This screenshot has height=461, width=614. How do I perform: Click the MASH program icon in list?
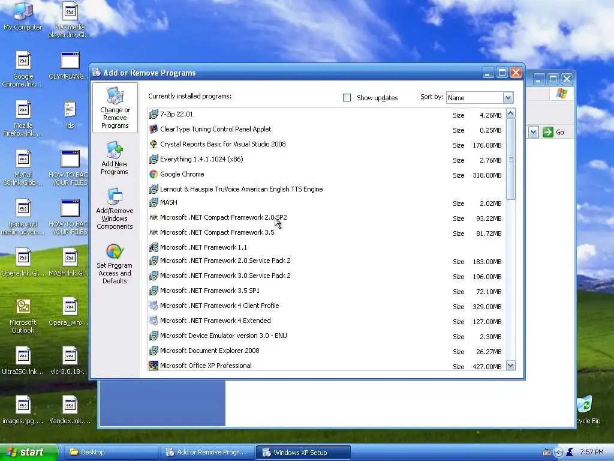point(153,203)
